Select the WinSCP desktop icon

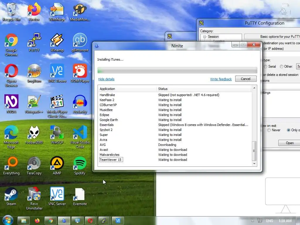(x=57, y=135)
